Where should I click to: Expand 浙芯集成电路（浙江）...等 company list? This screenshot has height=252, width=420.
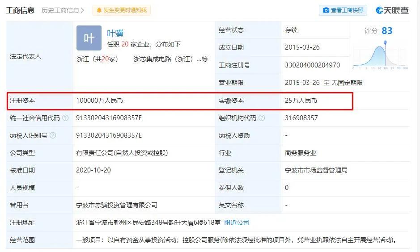pyautogui.click(x=171, y=59)
